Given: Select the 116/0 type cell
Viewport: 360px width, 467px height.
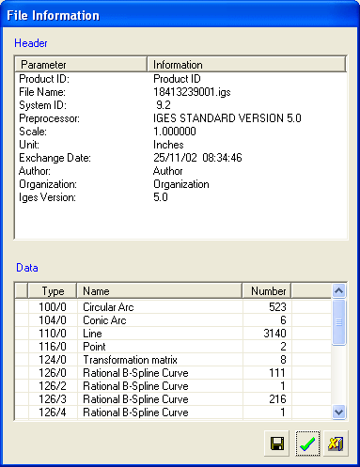Looking at the screenshot, I should 53,347.
